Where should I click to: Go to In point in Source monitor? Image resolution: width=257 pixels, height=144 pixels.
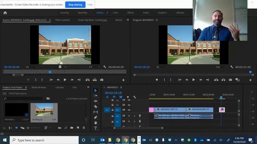[51, 80]
